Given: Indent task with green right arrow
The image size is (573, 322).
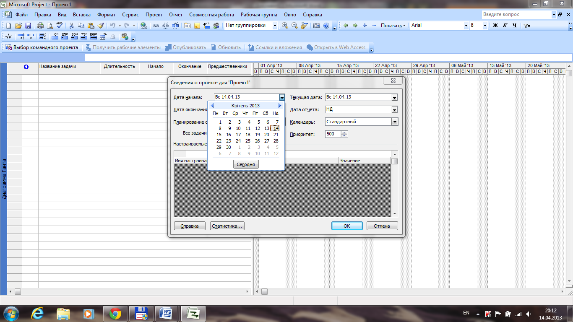Looking at the screenshot, I should 355,26.
